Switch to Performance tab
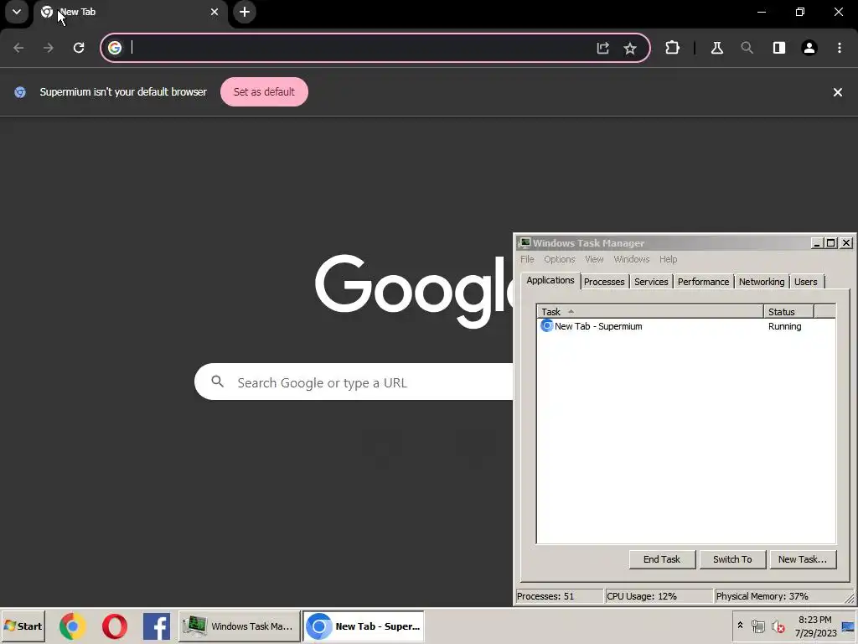 point(703,282)
